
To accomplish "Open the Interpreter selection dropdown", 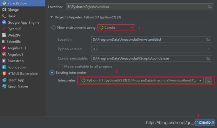I will (142, 80).
